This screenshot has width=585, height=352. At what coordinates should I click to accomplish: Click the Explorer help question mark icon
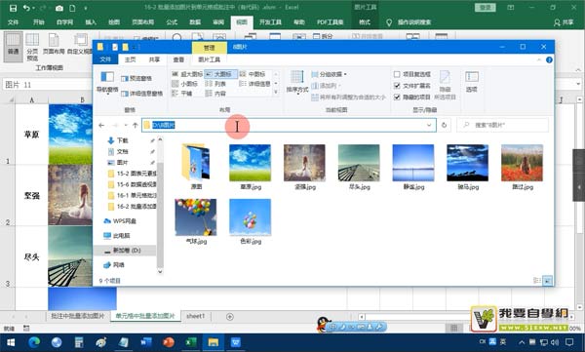point(549,59)
